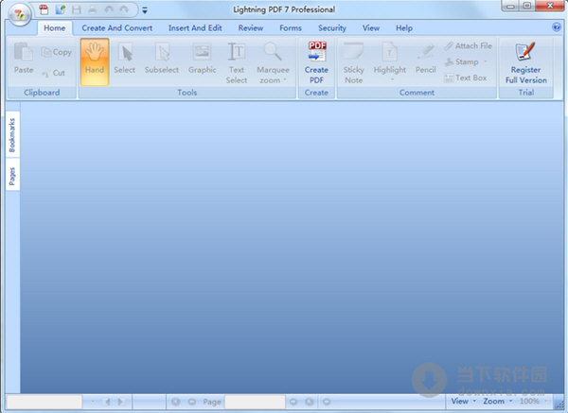The width and height of the screenshot is (568, 413).
Task: Open the Insert And Edit tab
Action: 195,27
